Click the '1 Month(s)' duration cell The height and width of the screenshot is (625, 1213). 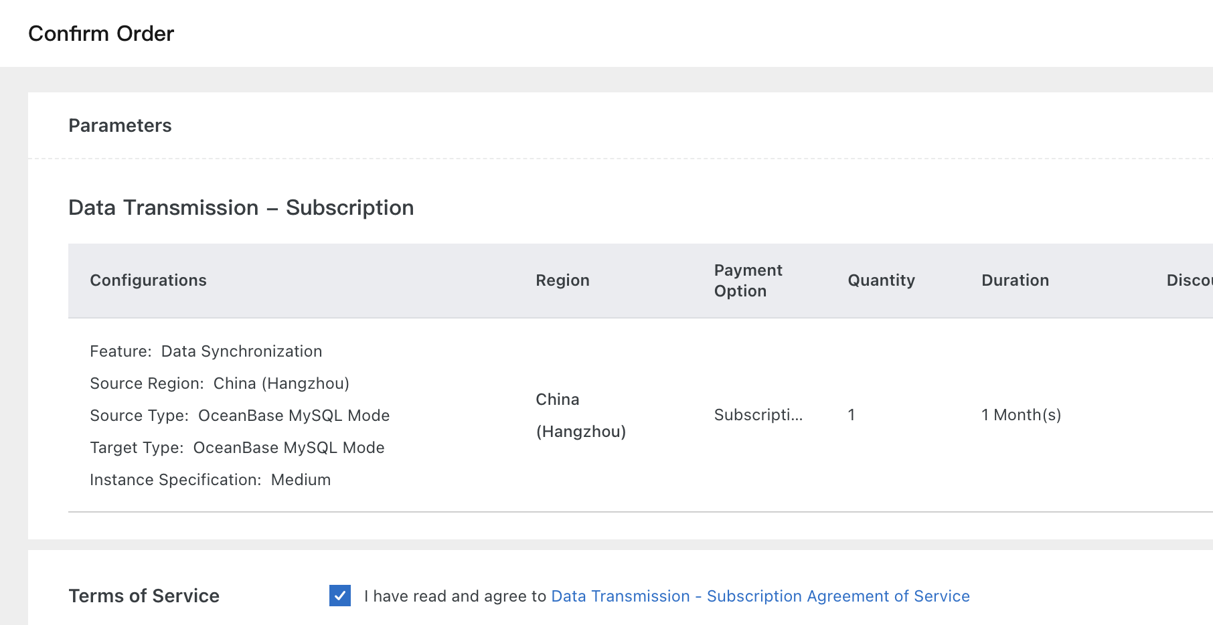pyautogui.click(x=1021, y=415)
